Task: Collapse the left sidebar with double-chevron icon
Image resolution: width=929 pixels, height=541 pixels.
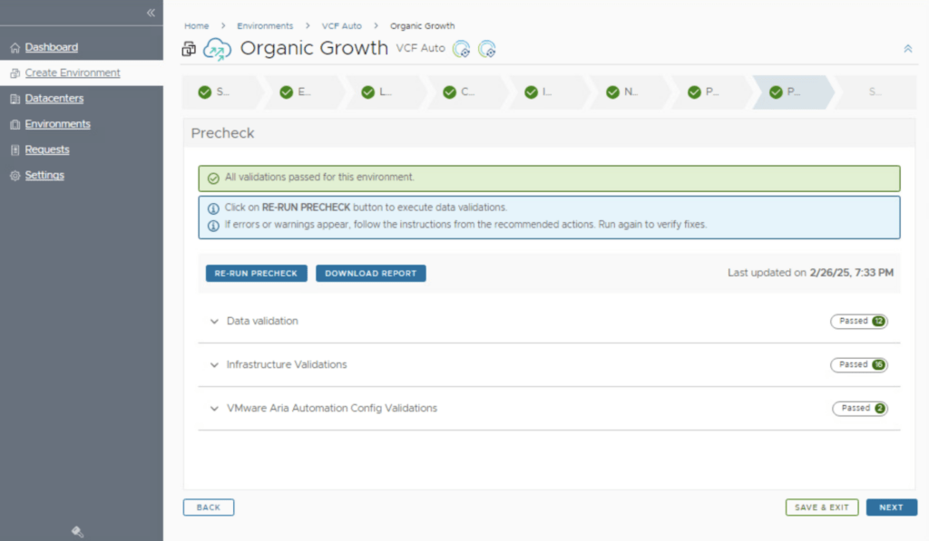Action: click(151, 13)
